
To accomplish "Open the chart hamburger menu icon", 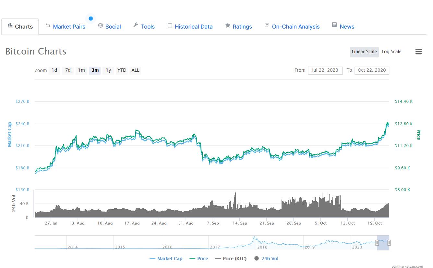I will coord(418,52).
